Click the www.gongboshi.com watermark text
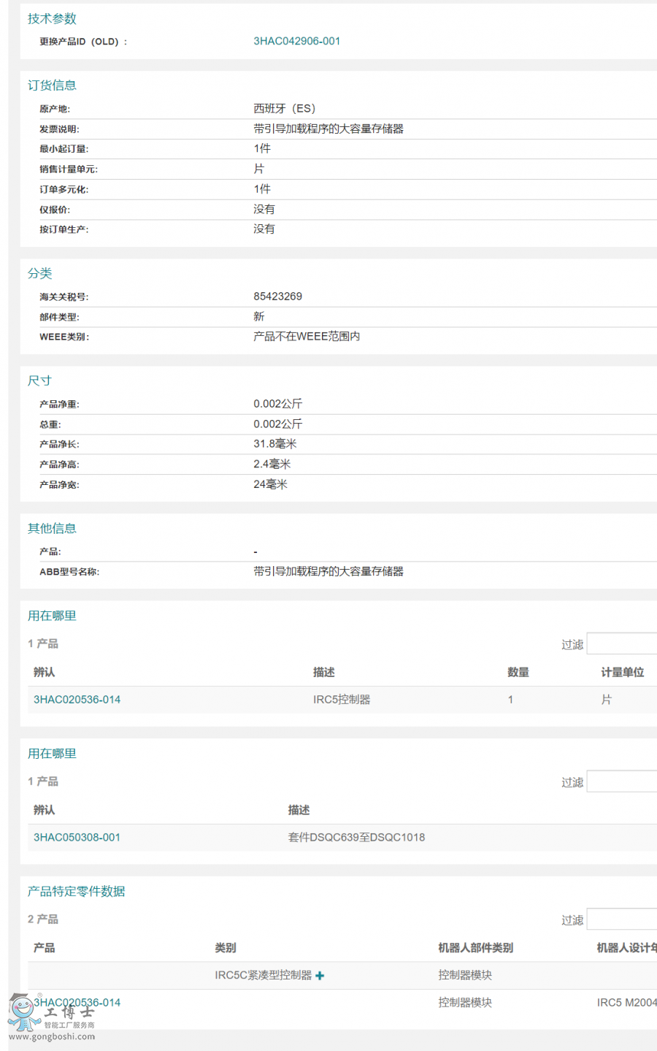This screenshot has width=657, height=1051. pos(52,1036)
